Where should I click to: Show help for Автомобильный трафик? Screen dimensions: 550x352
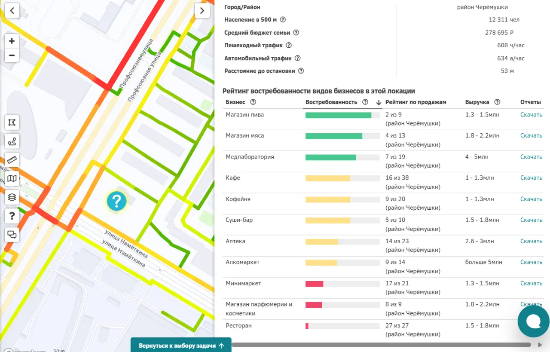(x=297, y=58)
